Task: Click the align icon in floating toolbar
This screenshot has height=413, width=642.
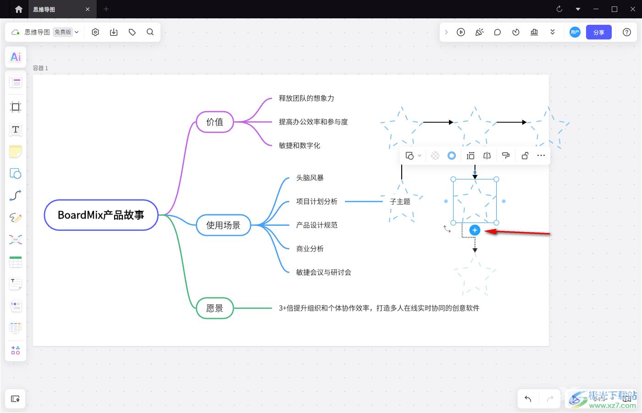Action: 470,156
